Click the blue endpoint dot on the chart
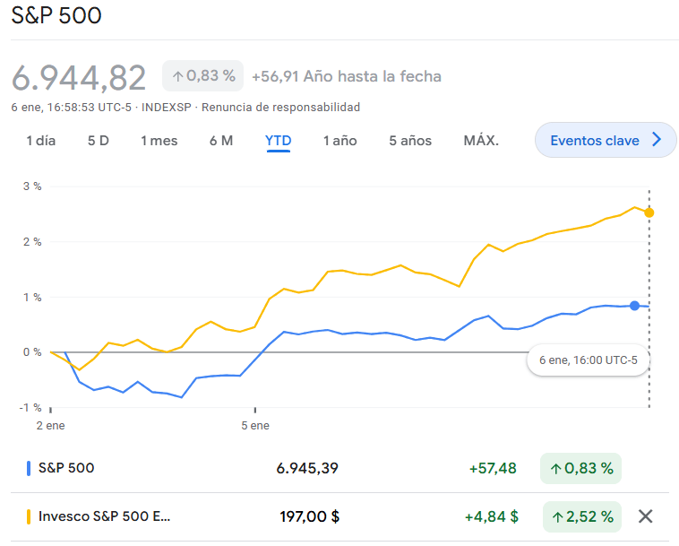The height and width of the screenshot is (546, 679). pyautogui.click(x=634, y=306)
